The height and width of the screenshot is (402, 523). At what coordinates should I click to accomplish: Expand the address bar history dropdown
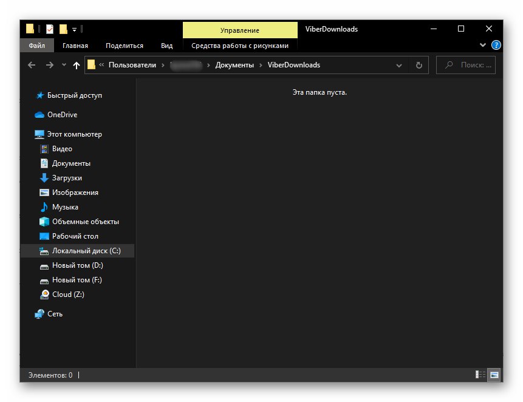[x=399, y=66]
